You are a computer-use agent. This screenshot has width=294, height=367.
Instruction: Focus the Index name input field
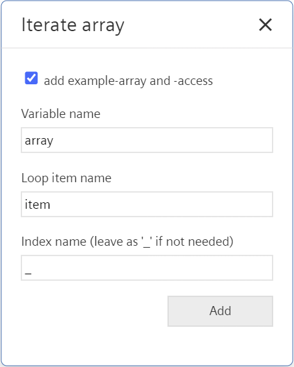(x=147, y=268)
